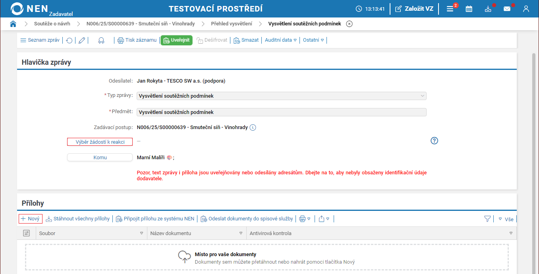Open the user profile icon
Image resolution: width=539 pixels, height=274 pixels.
coord(526,9)
